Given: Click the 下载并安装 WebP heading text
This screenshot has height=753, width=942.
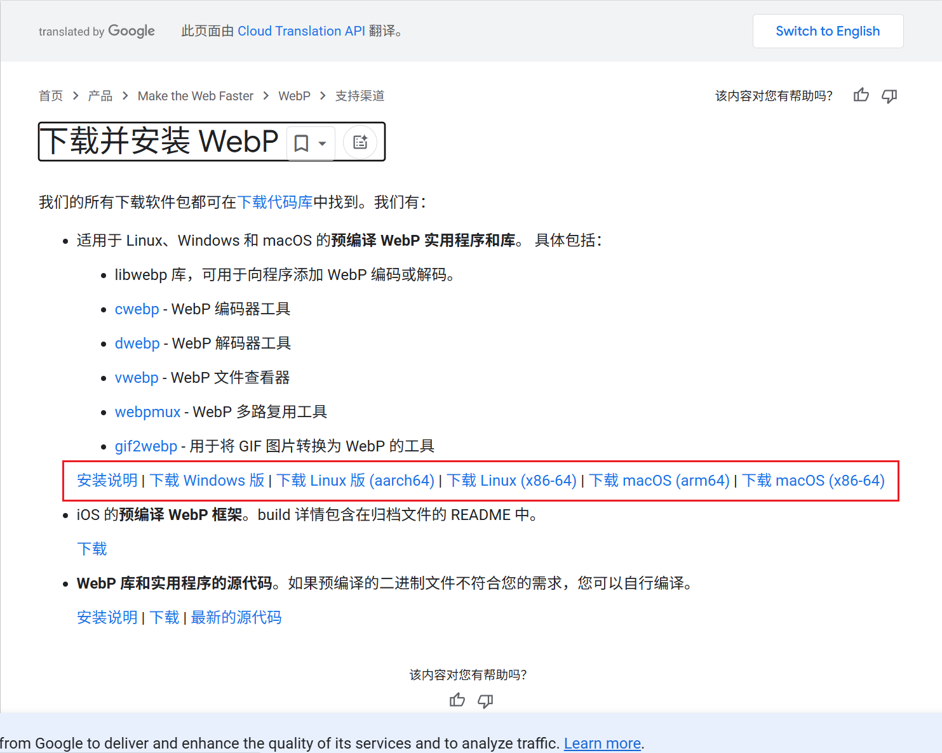Looking at the screenshot, I should point(159,141).
